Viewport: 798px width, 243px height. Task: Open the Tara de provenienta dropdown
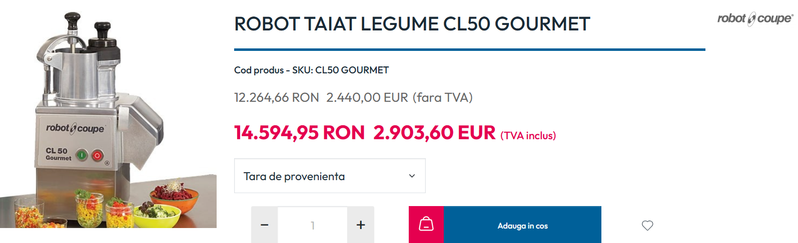pos(330,176)
